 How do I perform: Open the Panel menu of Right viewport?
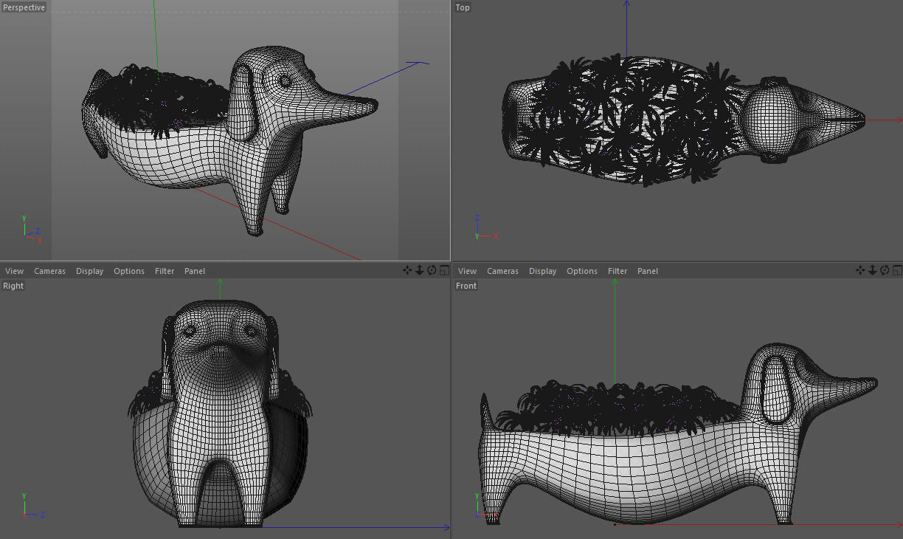pyautogui.click(x=195, y=271)
